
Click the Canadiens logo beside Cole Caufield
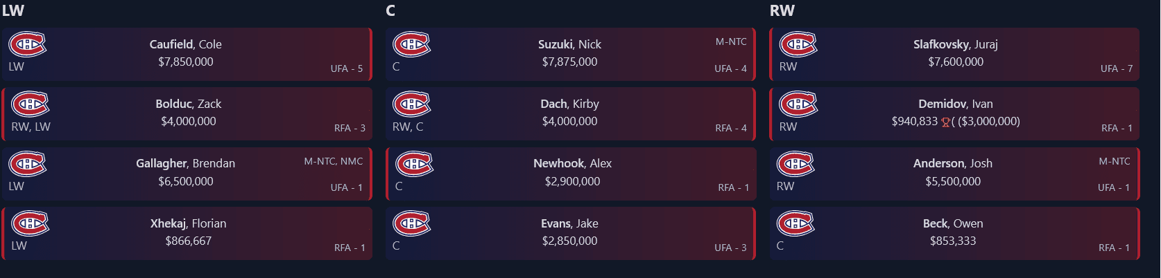pos(27,44)
